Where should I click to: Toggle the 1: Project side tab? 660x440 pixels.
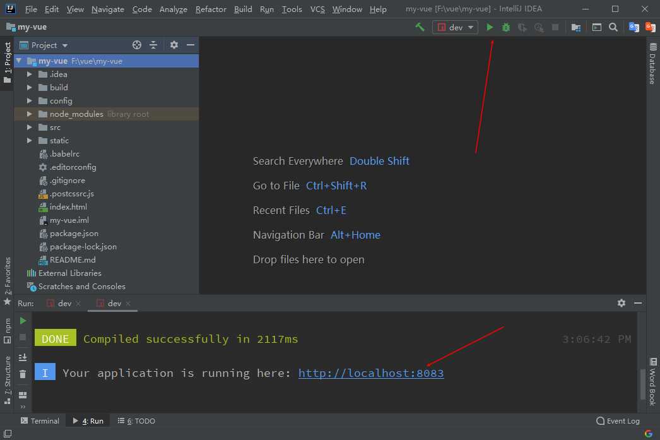(x=7, y=62)
